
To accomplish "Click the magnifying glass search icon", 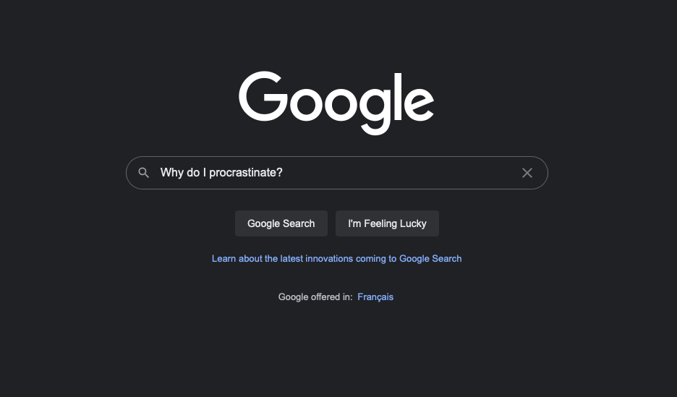I will [144, 173].
